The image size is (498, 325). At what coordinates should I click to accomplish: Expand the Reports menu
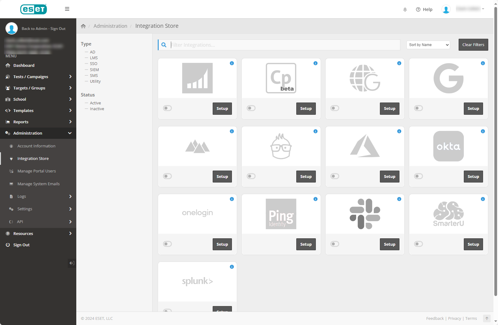(x=38, y=122)
